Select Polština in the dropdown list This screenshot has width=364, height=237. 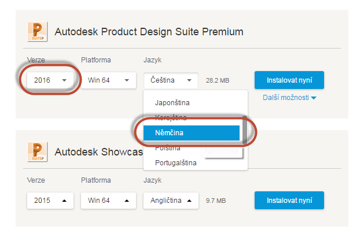(168, 148)
